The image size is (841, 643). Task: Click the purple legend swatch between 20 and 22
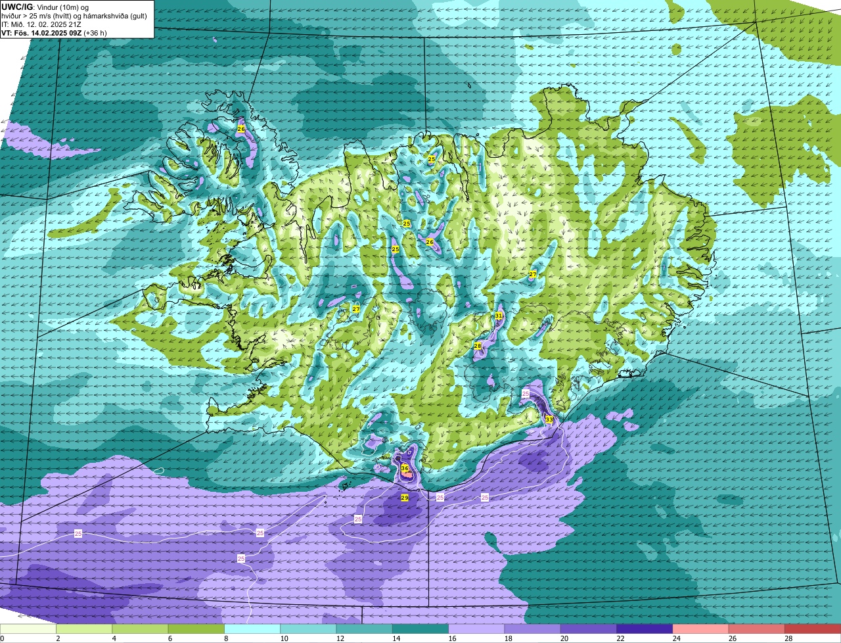pos(589,629)
